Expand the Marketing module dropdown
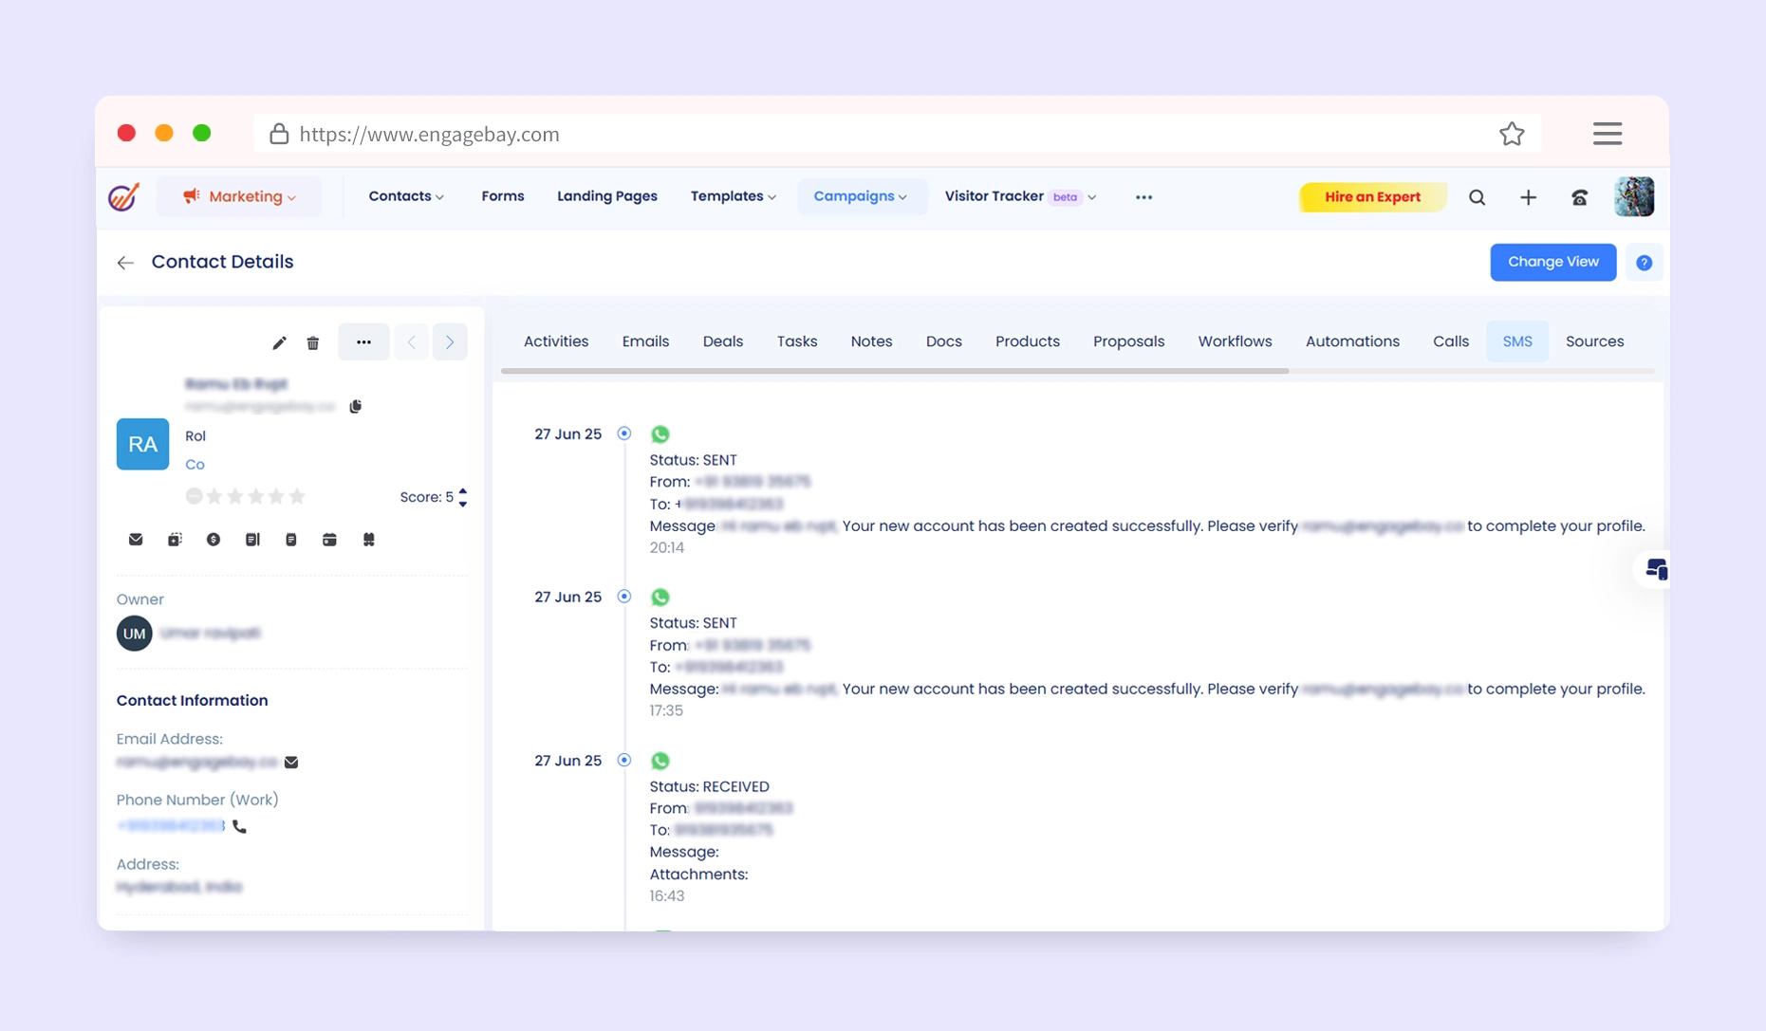The height and width of the screenshot is (1031, 1766). [x=239, y=196]
